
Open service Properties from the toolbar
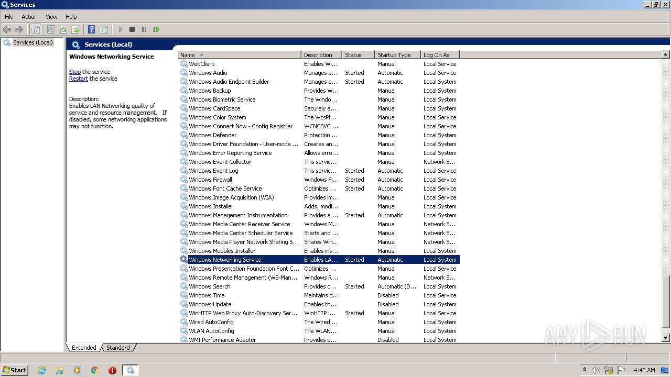click(51, 29)
